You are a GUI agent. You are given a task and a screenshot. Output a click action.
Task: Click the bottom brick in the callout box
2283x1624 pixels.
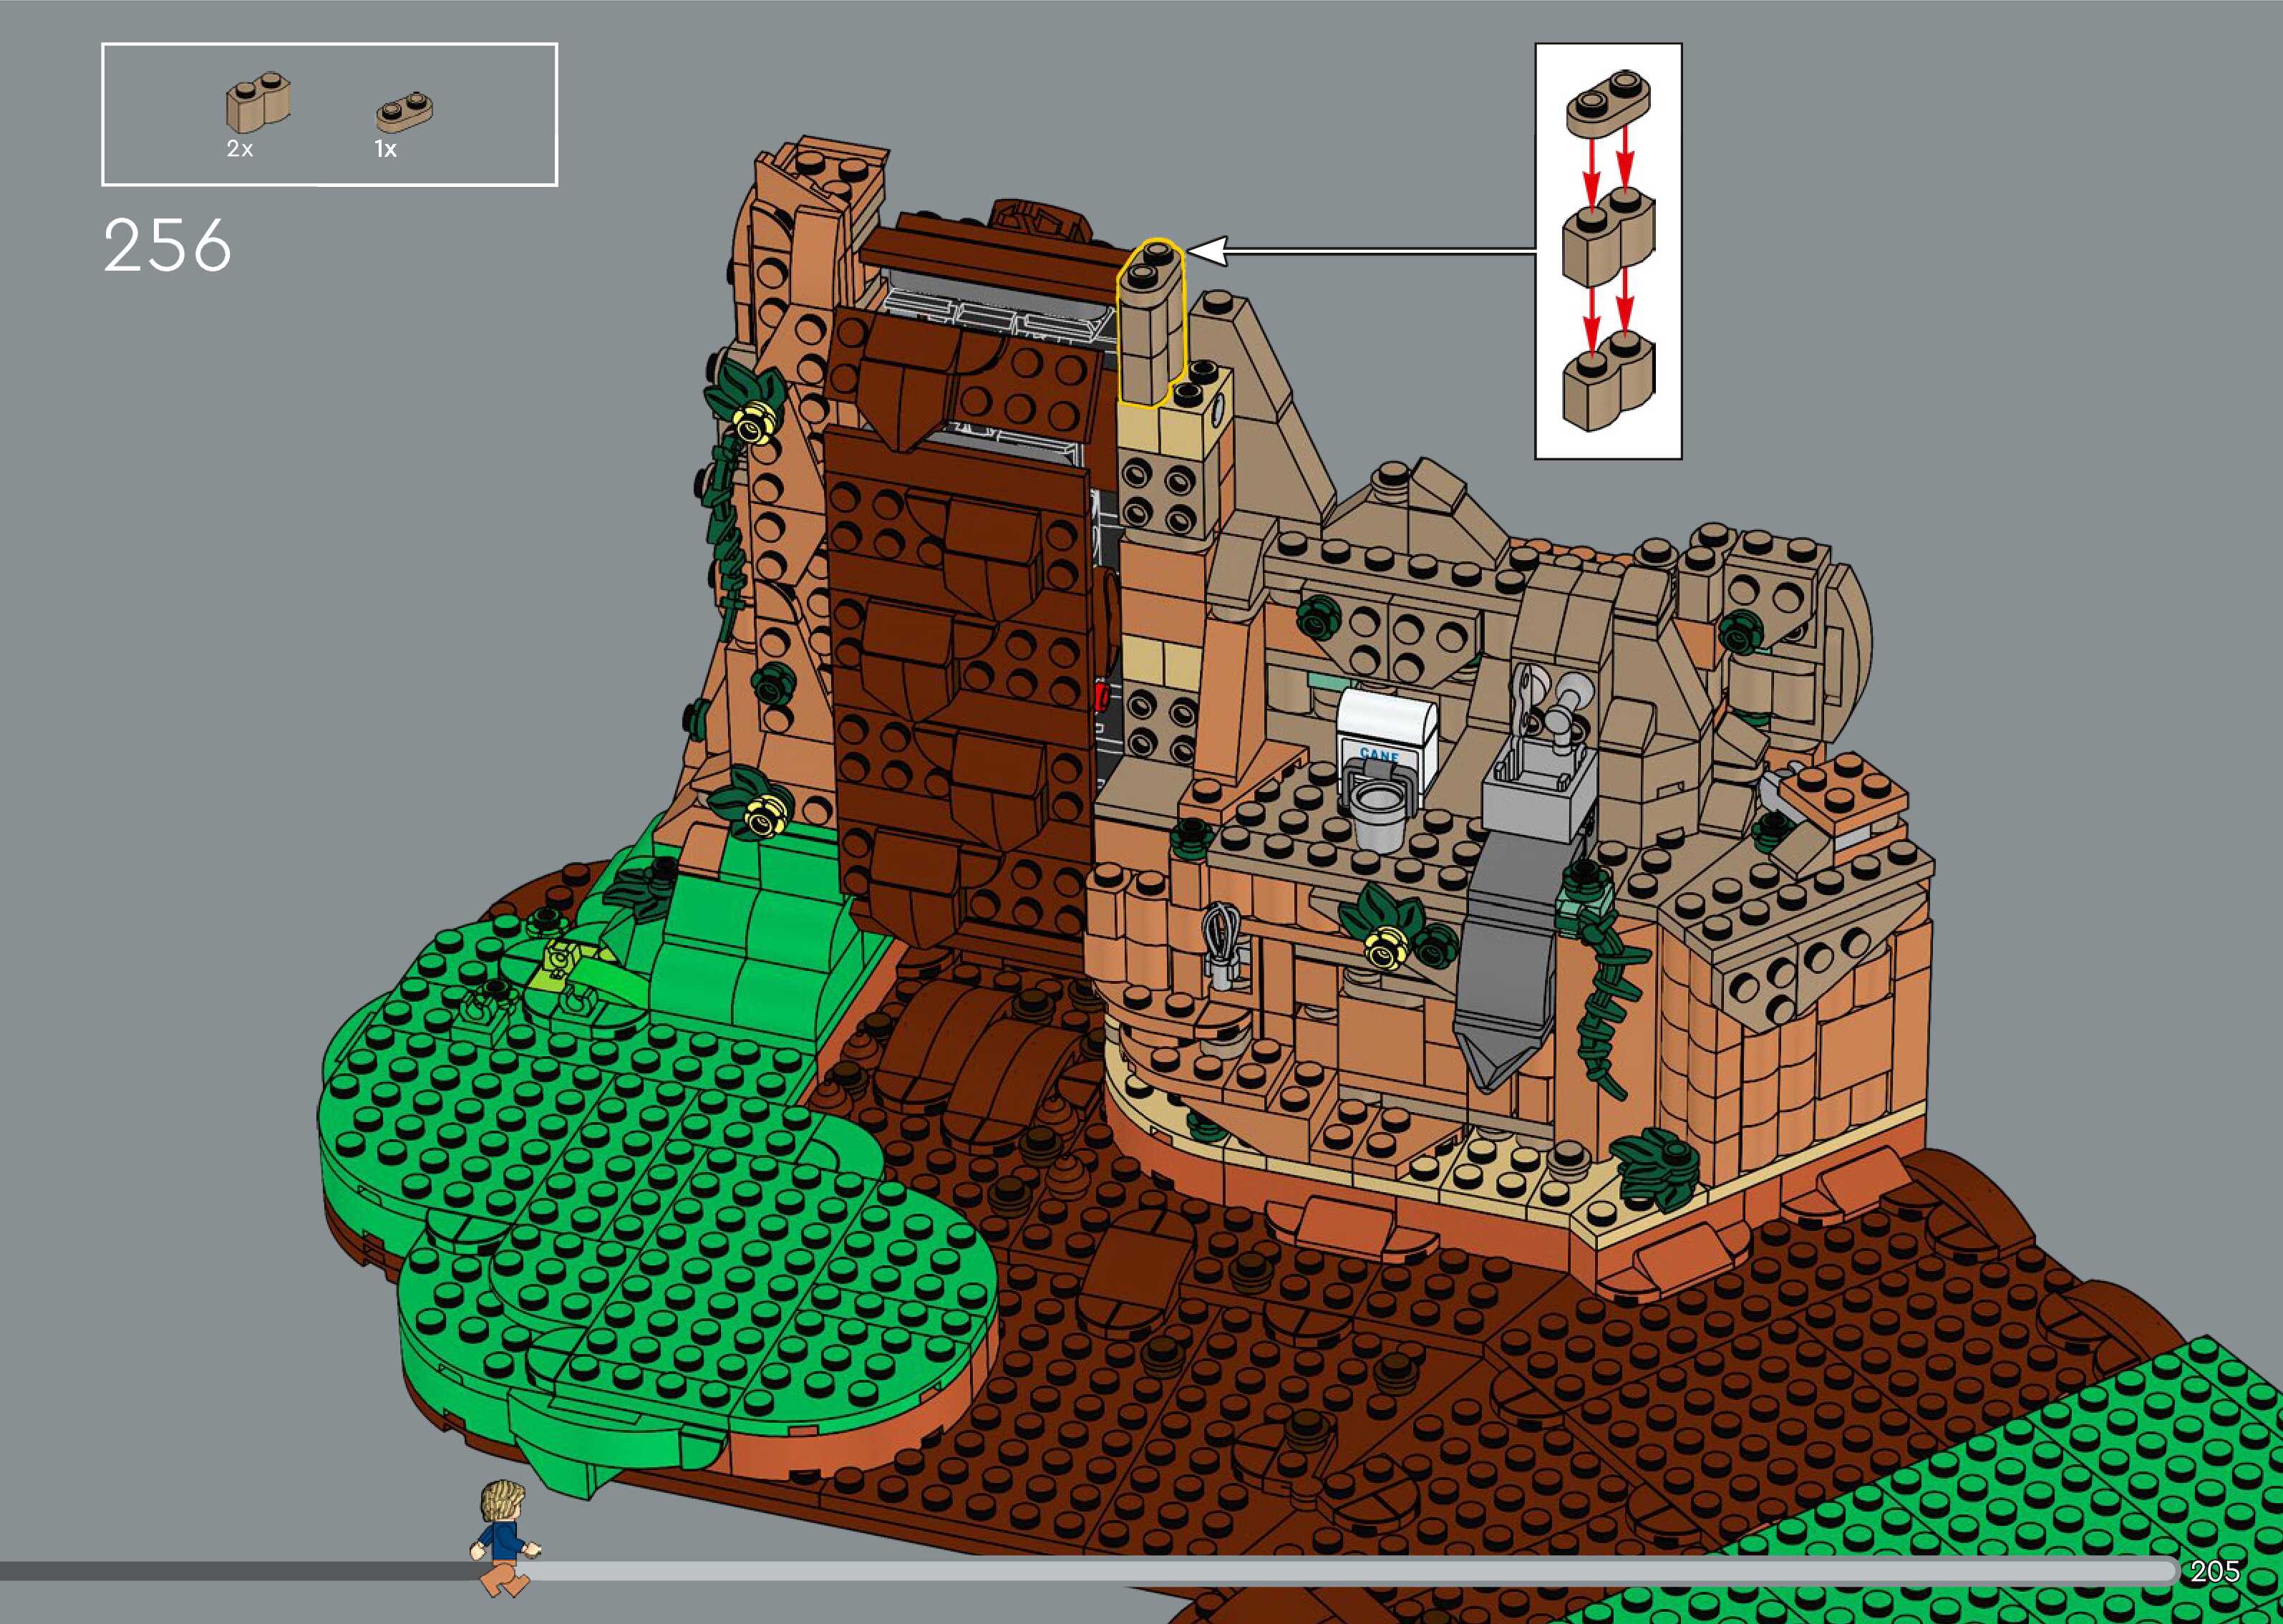pos(1607,385)
